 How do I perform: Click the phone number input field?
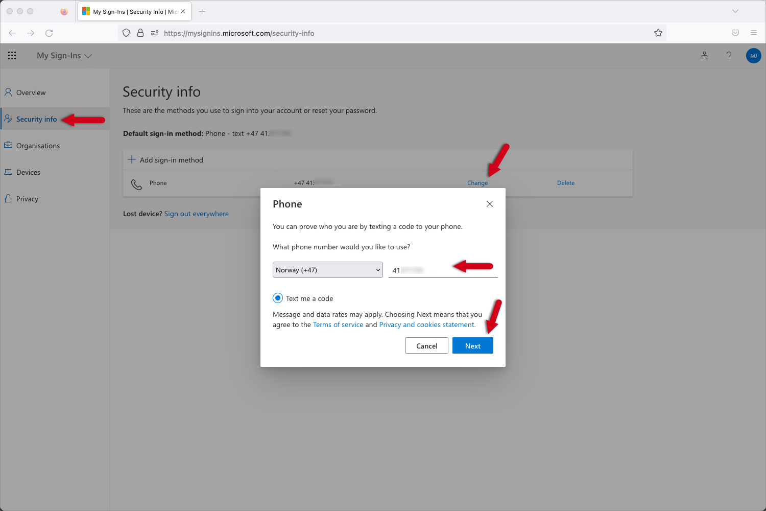[442, 270]
